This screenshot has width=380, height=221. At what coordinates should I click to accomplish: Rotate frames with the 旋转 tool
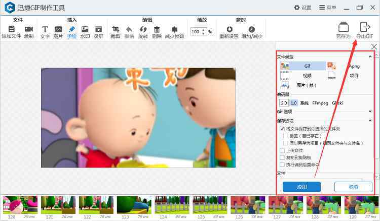pyautogui.click(x=143, y=29)
